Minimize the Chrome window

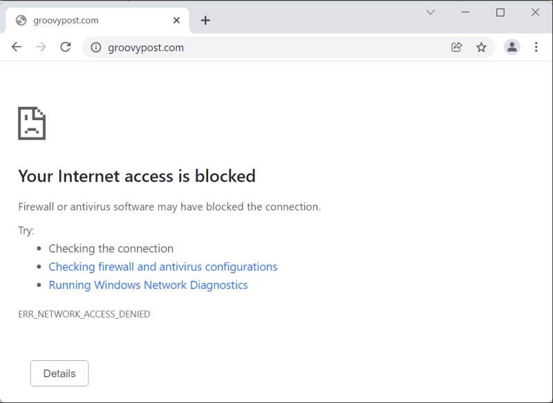point(465,12)
